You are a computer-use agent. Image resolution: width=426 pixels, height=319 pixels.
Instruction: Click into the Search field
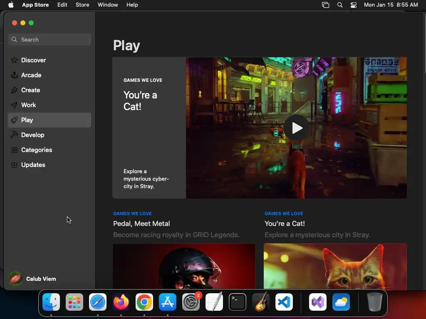click(x=50, y=39)
